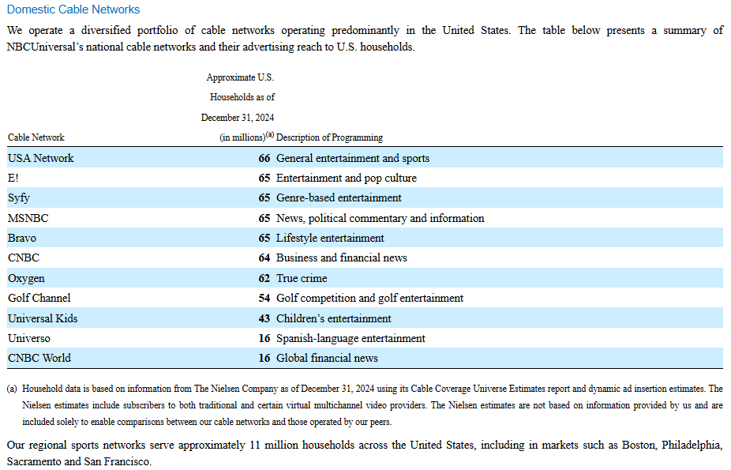Screen dimensions: 731x470
Task: Click the Golf Channel name
Action: point(39,298)
